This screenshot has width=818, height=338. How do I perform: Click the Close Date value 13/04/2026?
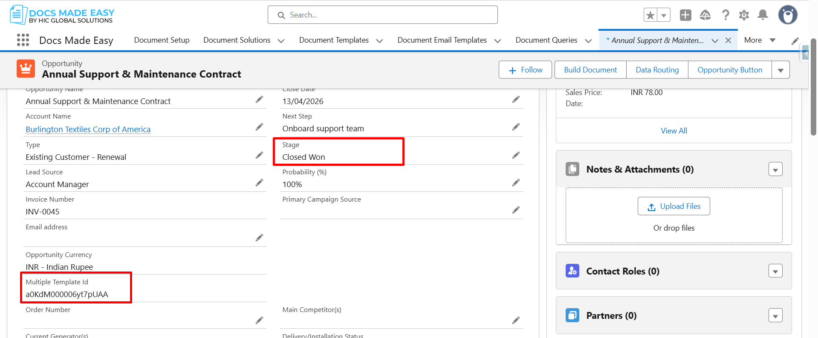click(x=303, y=101)
